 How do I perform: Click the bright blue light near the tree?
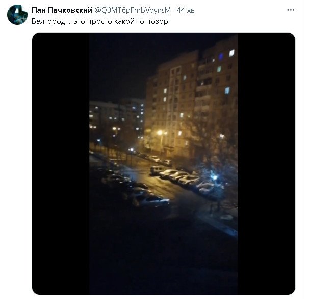214,177
